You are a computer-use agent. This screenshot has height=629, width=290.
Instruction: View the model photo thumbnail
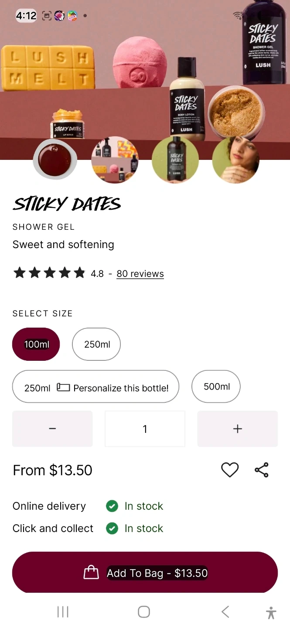pyautogui.click(x=235, y=159)
